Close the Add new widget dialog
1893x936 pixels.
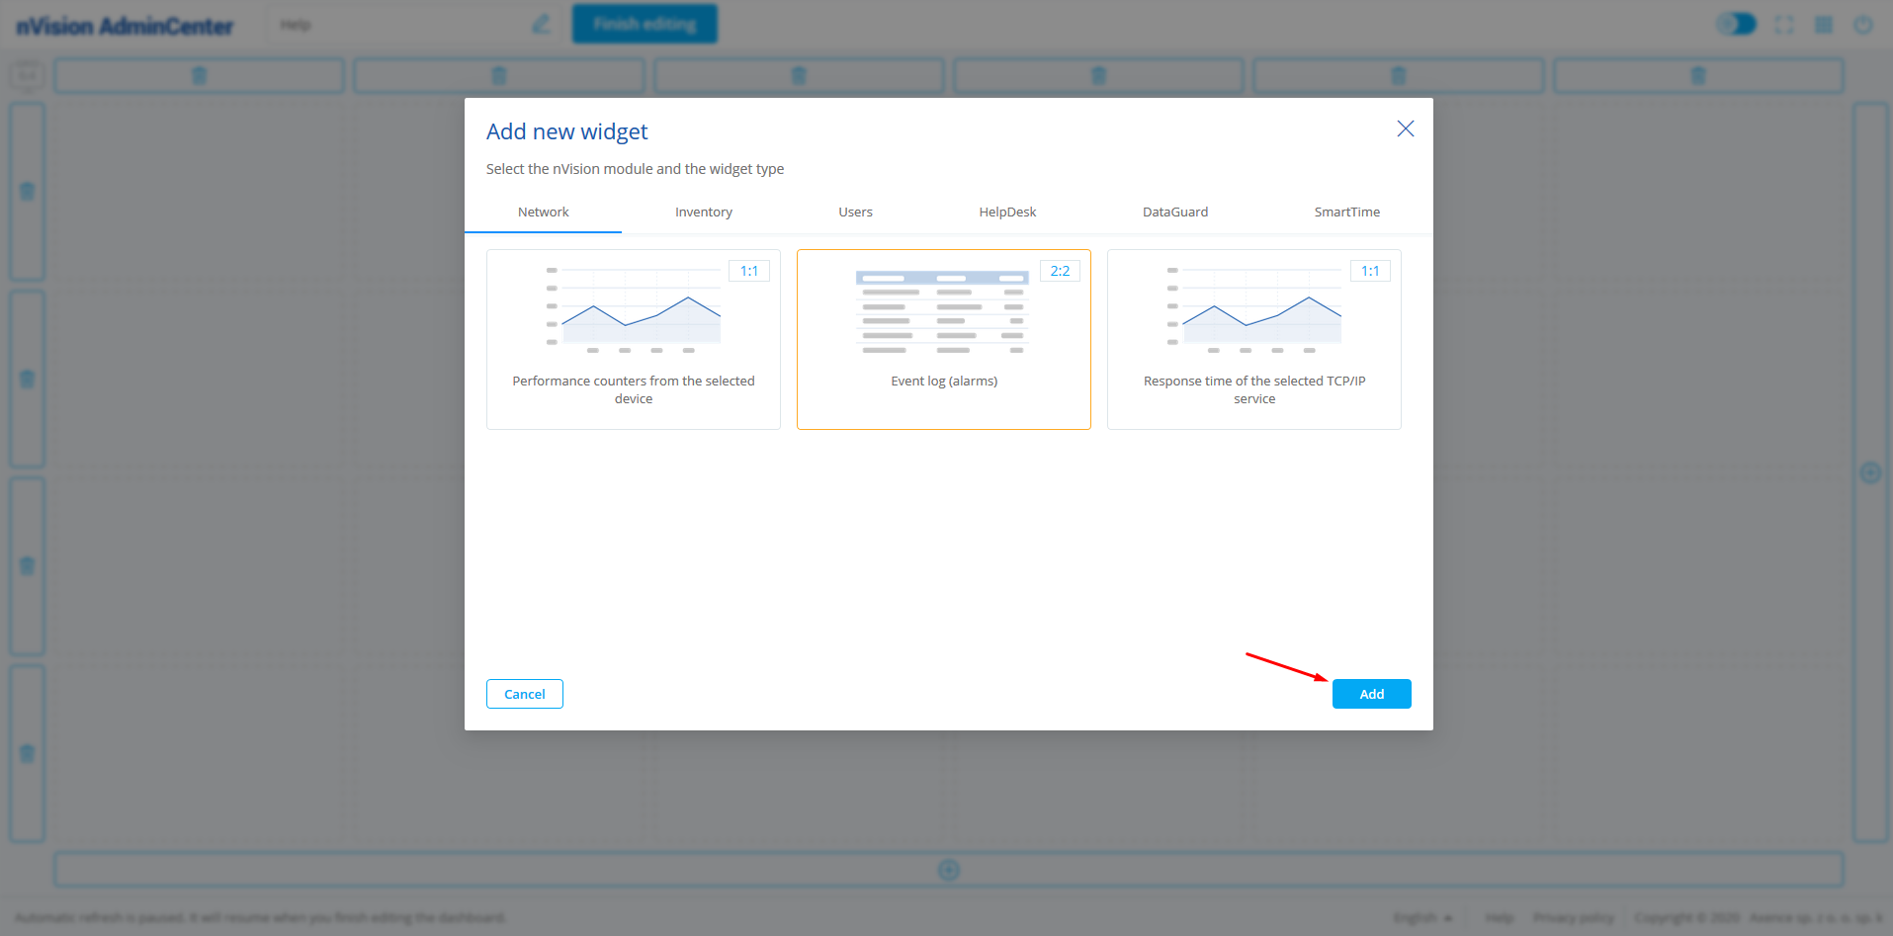point(1405,128)
